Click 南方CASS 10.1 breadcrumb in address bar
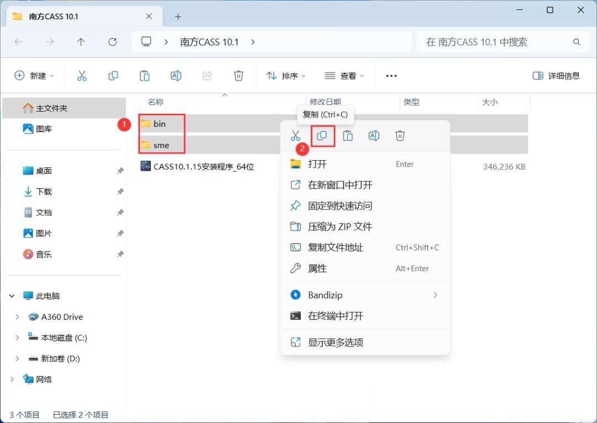 point(209,42)
